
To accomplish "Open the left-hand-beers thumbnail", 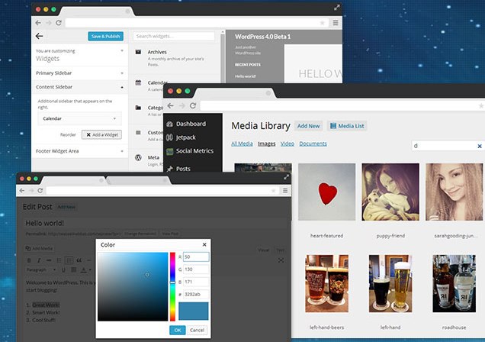I will (x=326, y=283).
